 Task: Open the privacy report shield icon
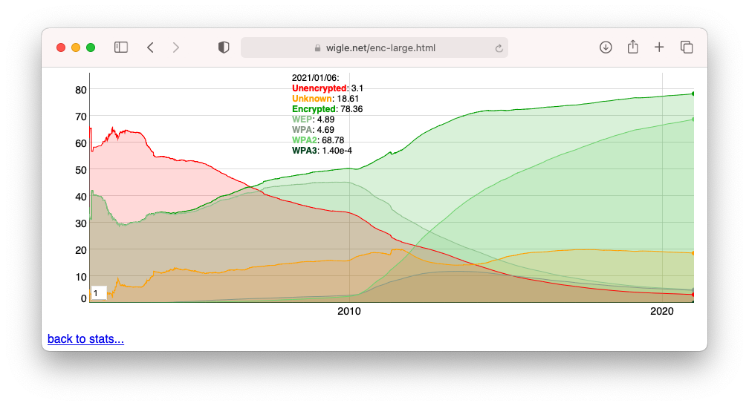point(224,48)
